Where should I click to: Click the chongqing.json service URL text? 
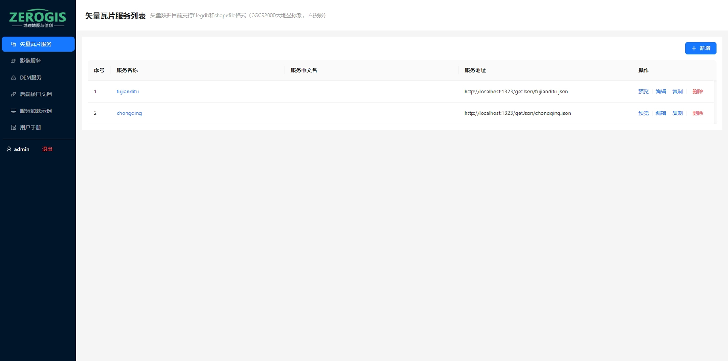pyautogui.click(x=518, y=113)
